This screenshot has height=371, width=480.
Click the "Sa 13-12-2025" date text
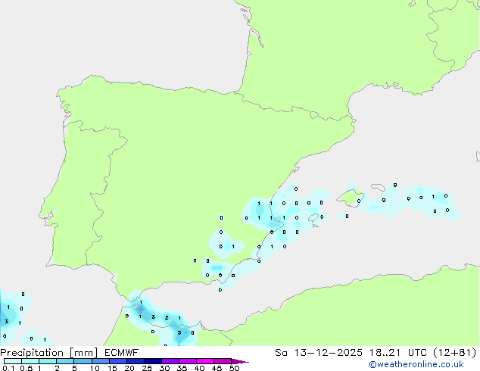tap(319, 353)
